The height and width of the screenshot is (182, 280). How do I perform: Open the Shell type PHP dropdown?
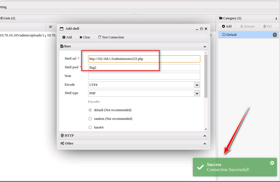[197, 93]
